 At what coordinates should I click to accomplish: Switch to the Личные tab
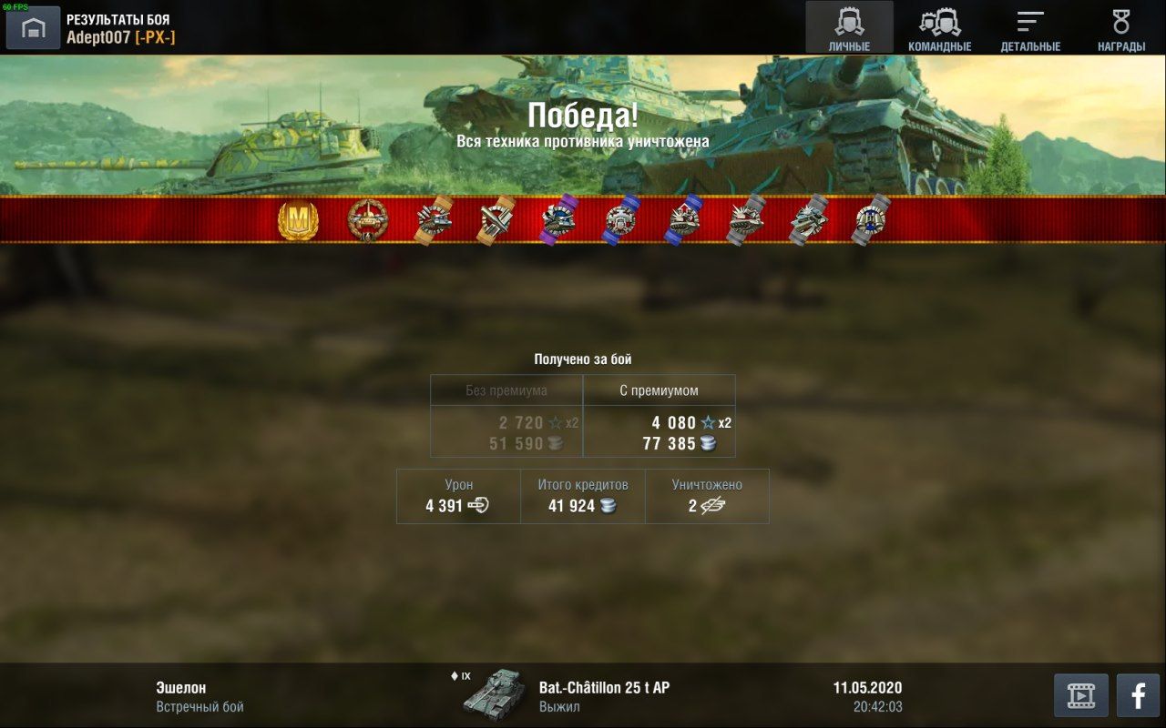849,28
